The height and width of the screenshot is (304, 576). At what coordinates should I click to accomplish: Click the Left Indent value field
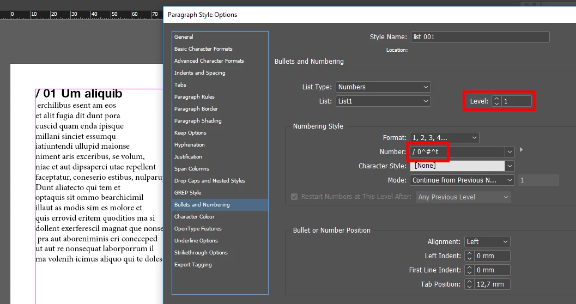(x=492, y=256)
